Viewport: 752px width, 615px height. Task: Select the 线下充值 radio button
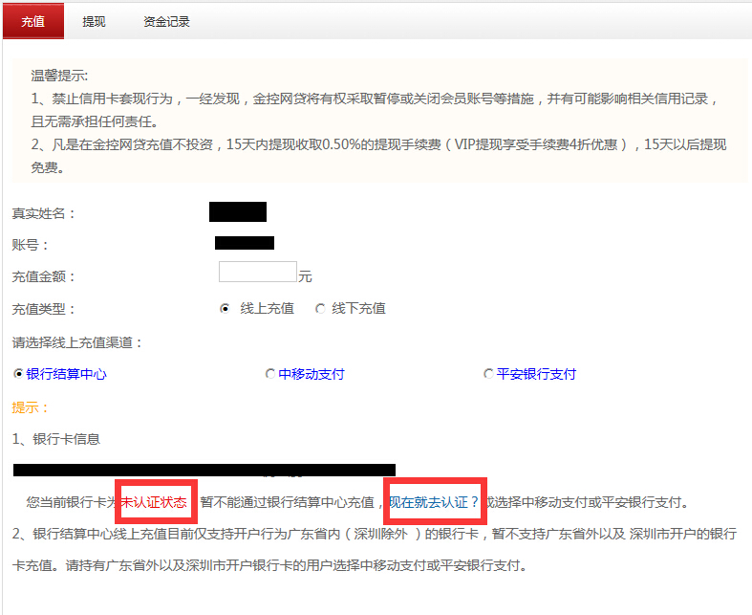pos(320,309)
